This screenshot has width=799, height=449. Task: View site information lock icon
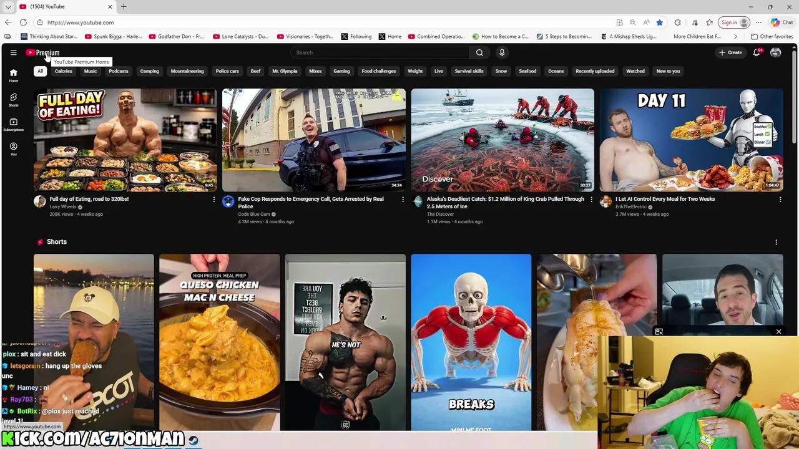click(40, 22)
